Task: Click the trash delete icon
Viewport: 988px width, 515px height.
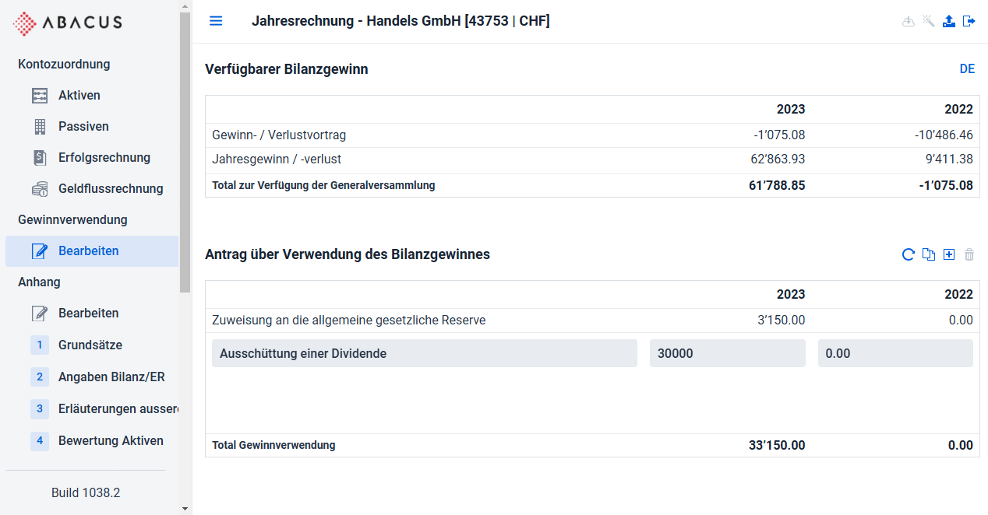Action: [969, 254]
